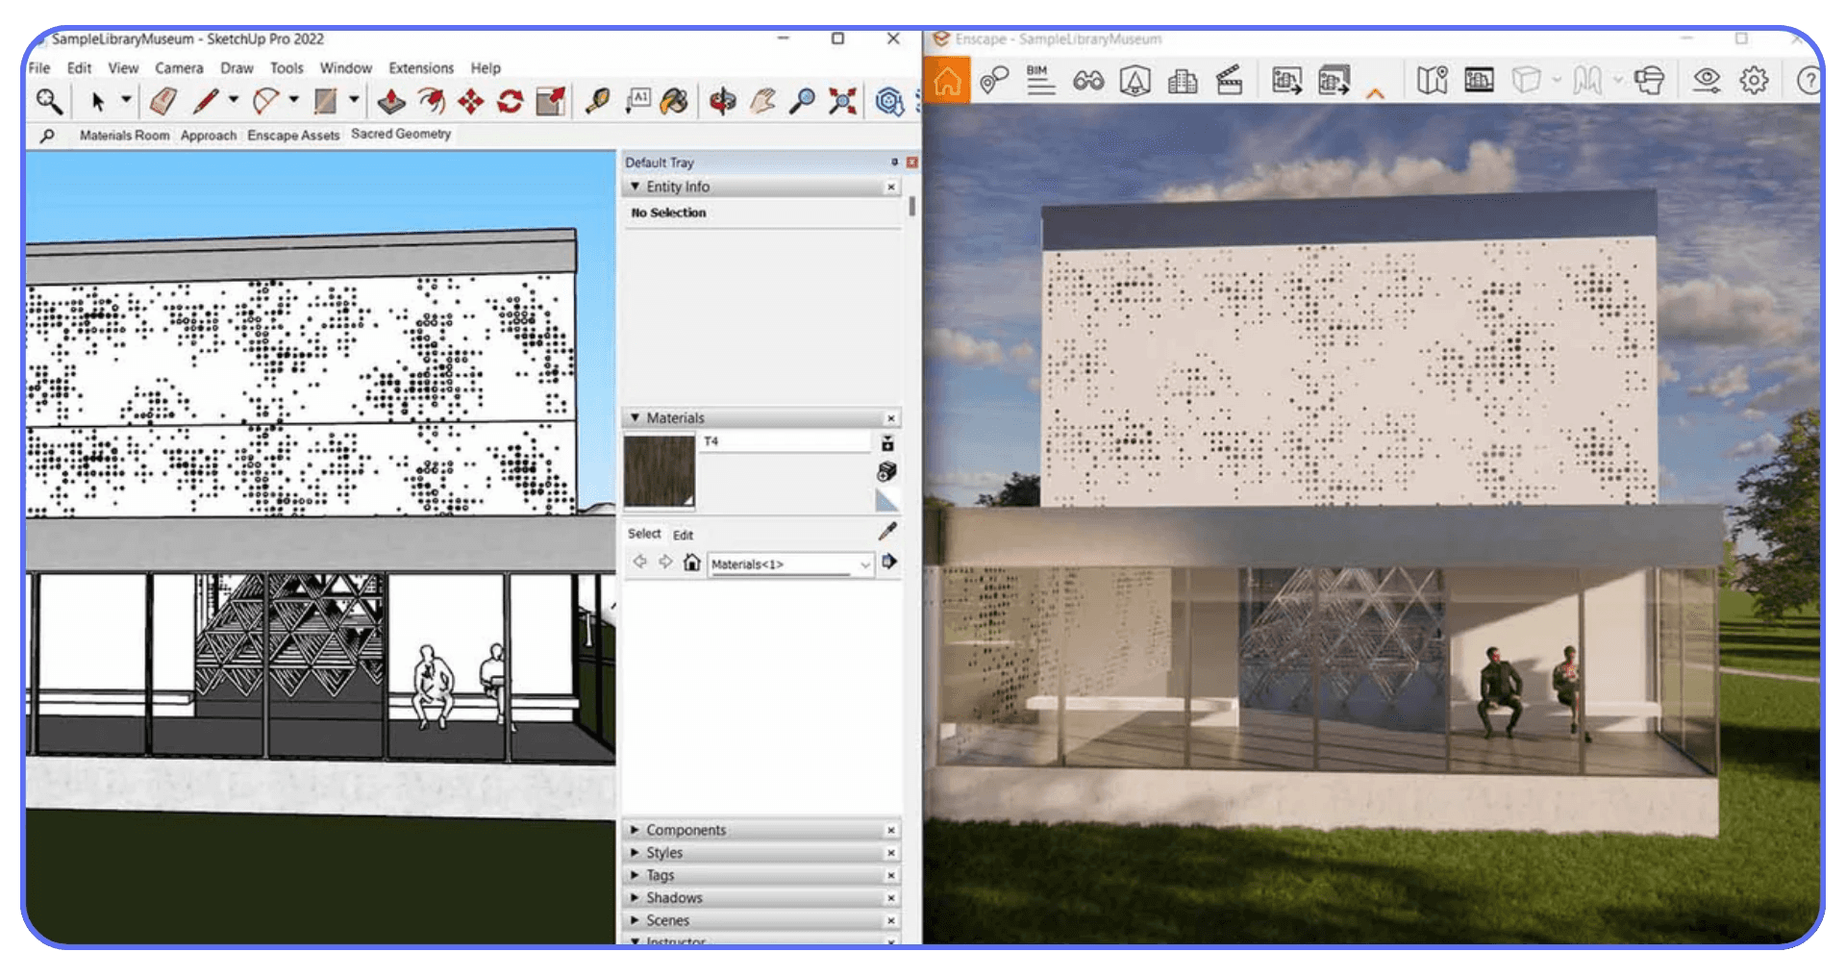Activate the Pan hand tool
Screen dimensions: 1846x977
click(x=762, y=101)
